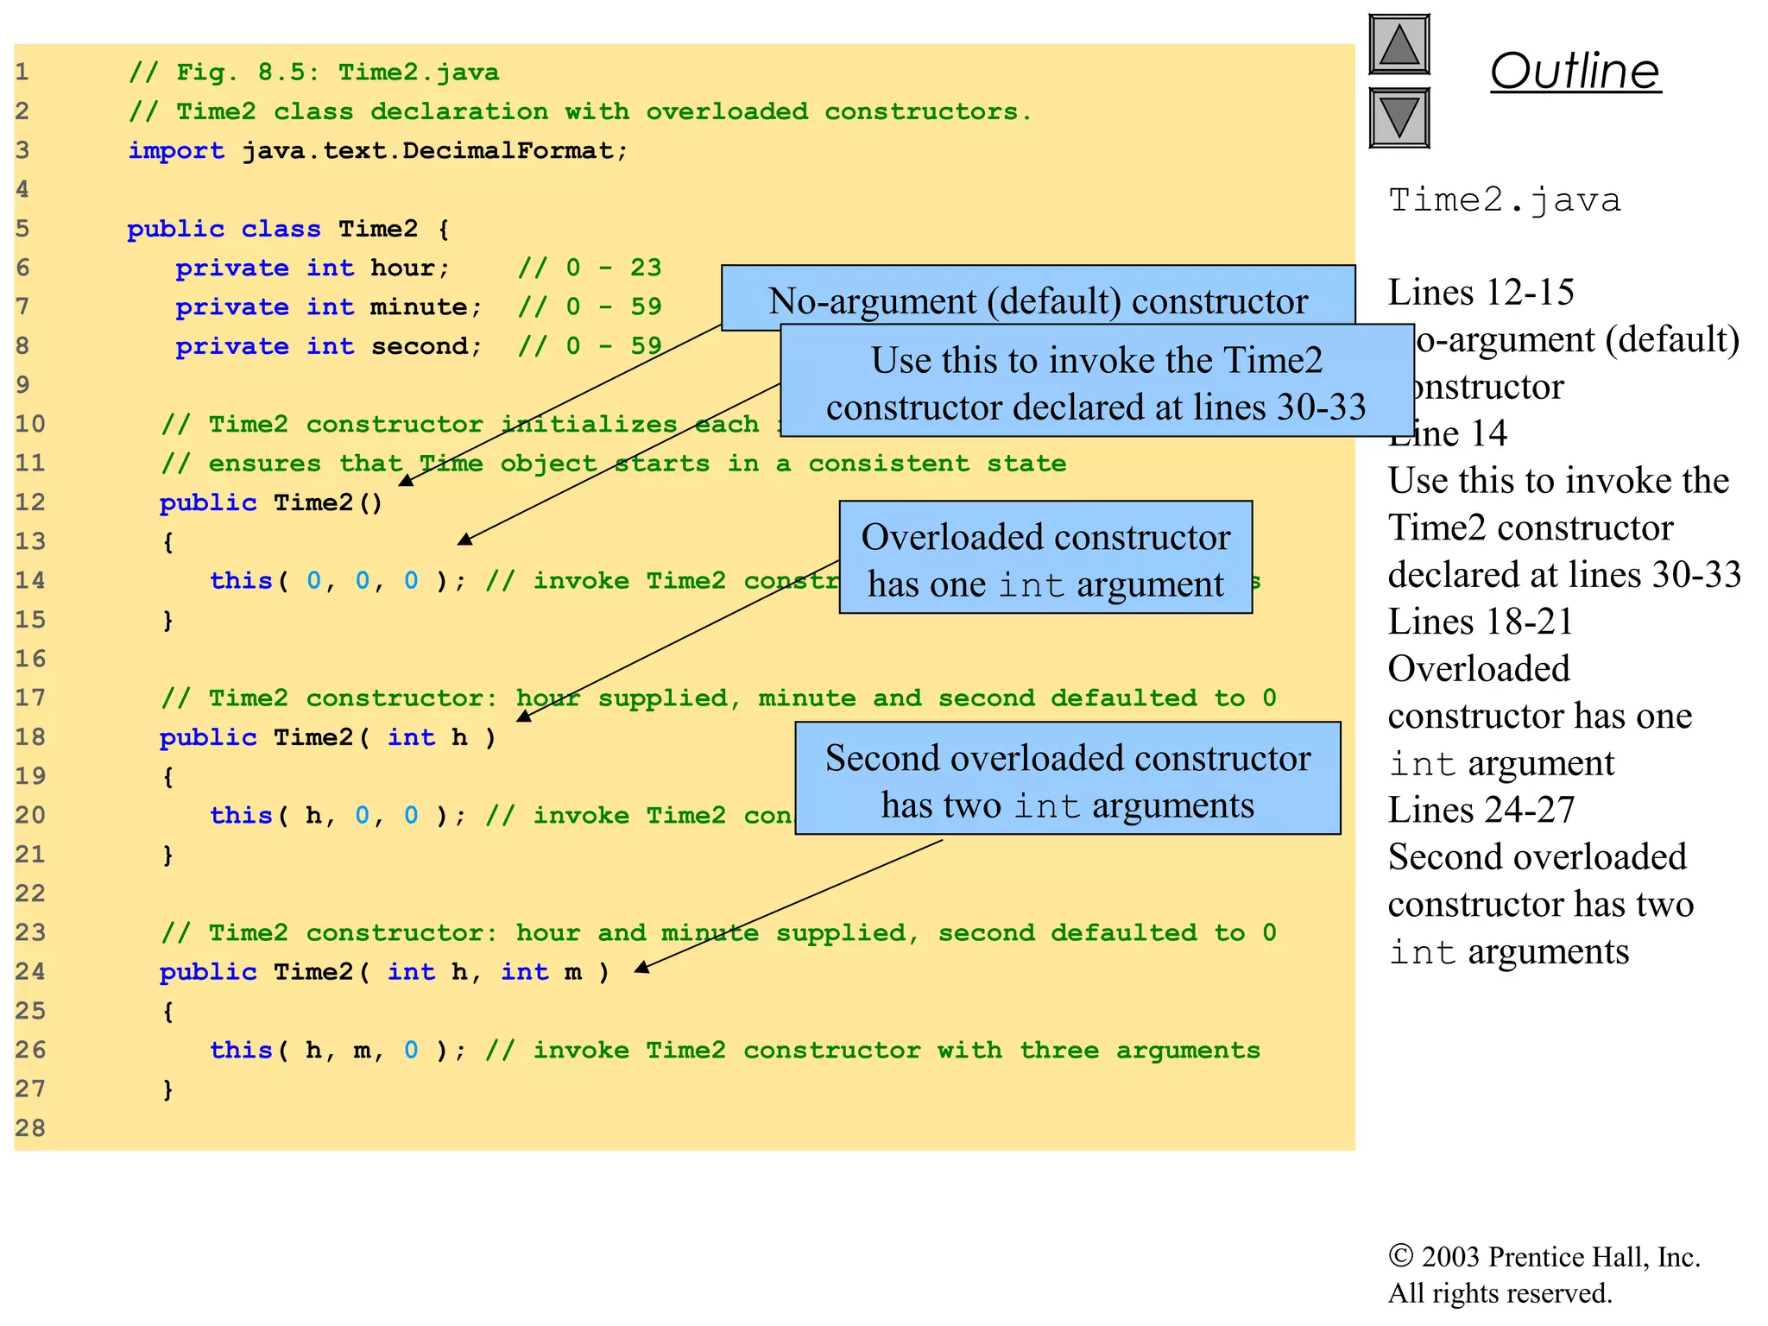Click the 'import java.text.DecimalFormat;' line

378,151
